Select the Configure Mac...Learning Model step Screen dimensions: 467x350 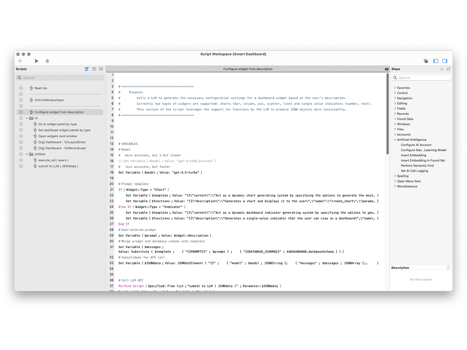pos(423,150)
